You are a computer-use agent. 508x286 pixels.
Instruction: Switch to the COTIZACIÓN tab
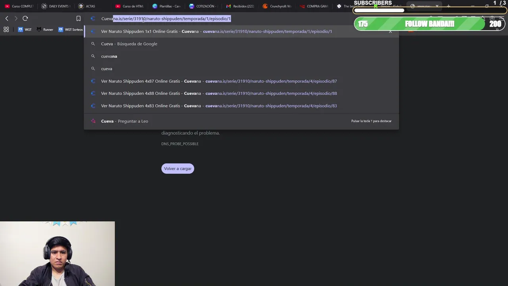[x=204, y=6]
